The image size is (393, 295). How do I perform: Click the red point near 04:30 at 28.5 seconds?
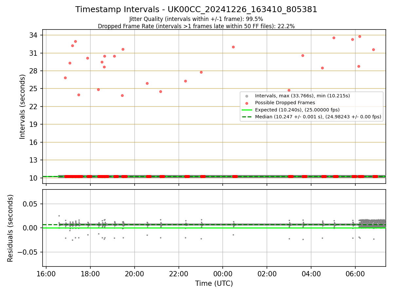pos(322,68)
